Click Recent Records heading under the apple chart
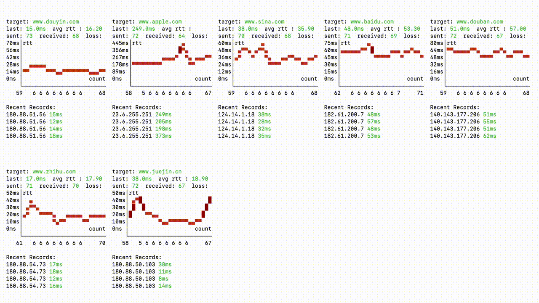This screenshot has width=539, height=303. pos(137,107)
